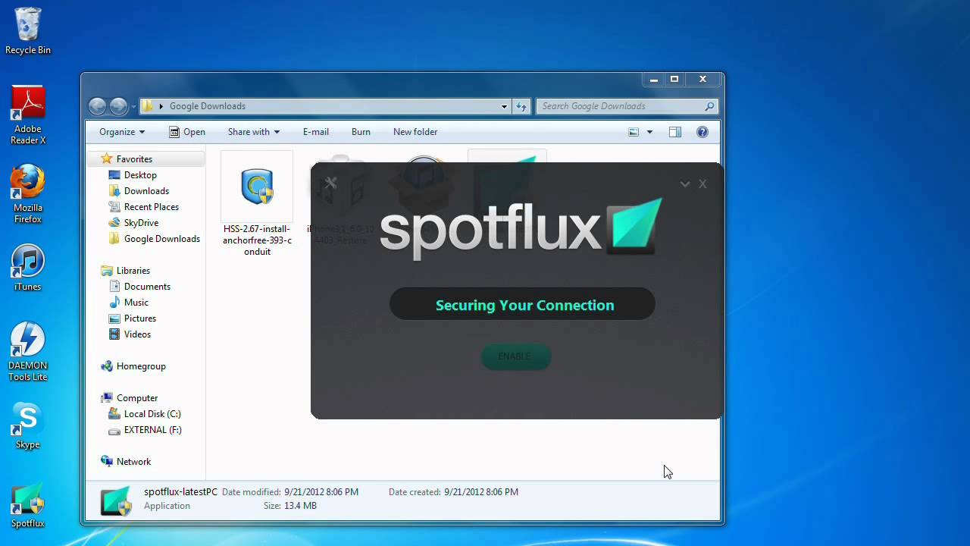Click the 'spotflux-latestPC' file name text
The width and height of the screenshot is (970, 546).
point(180,492)
